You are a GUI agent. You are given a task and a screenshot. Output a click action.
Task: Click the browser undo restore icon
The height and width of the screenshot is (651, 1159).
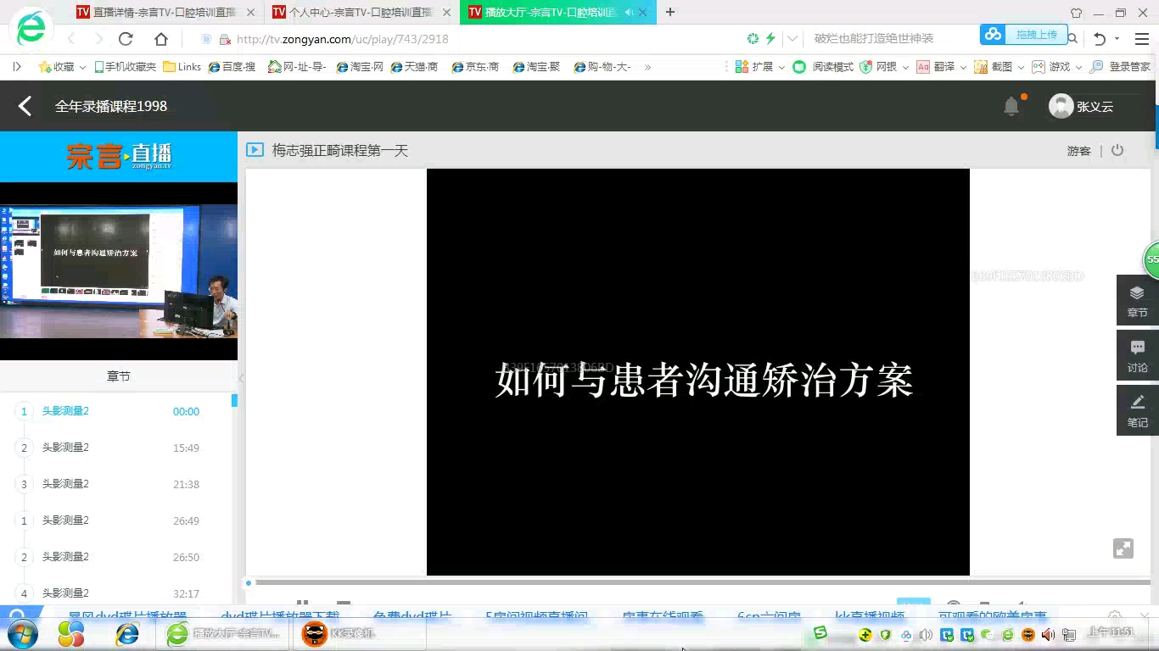(1100, 39)
